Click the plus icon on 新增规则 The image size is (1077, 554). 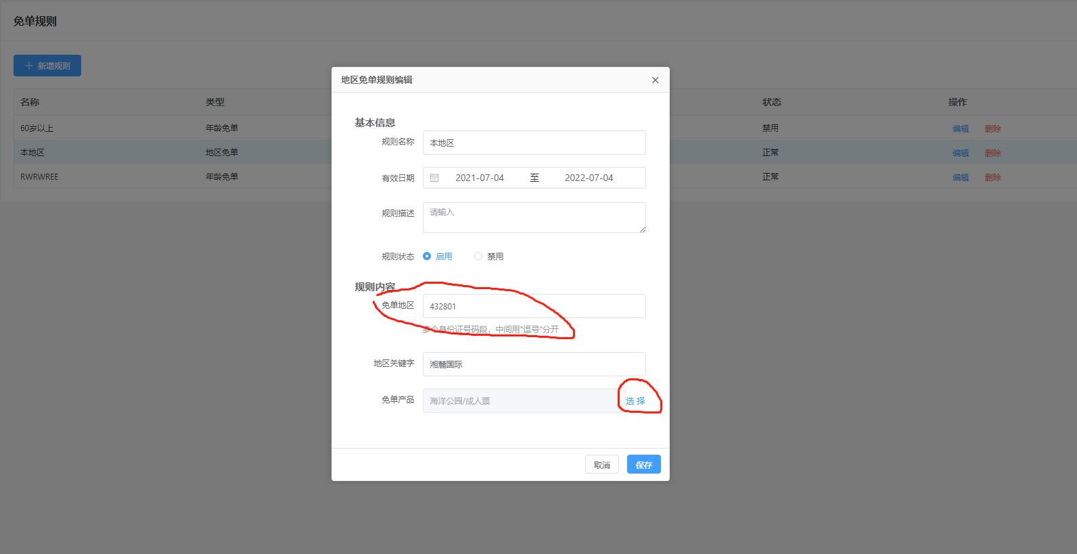click(29, 66)
